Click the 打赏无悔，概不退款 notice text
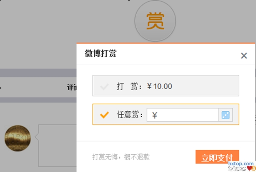Screen dimensions: 256x172 tap(121, 157)
